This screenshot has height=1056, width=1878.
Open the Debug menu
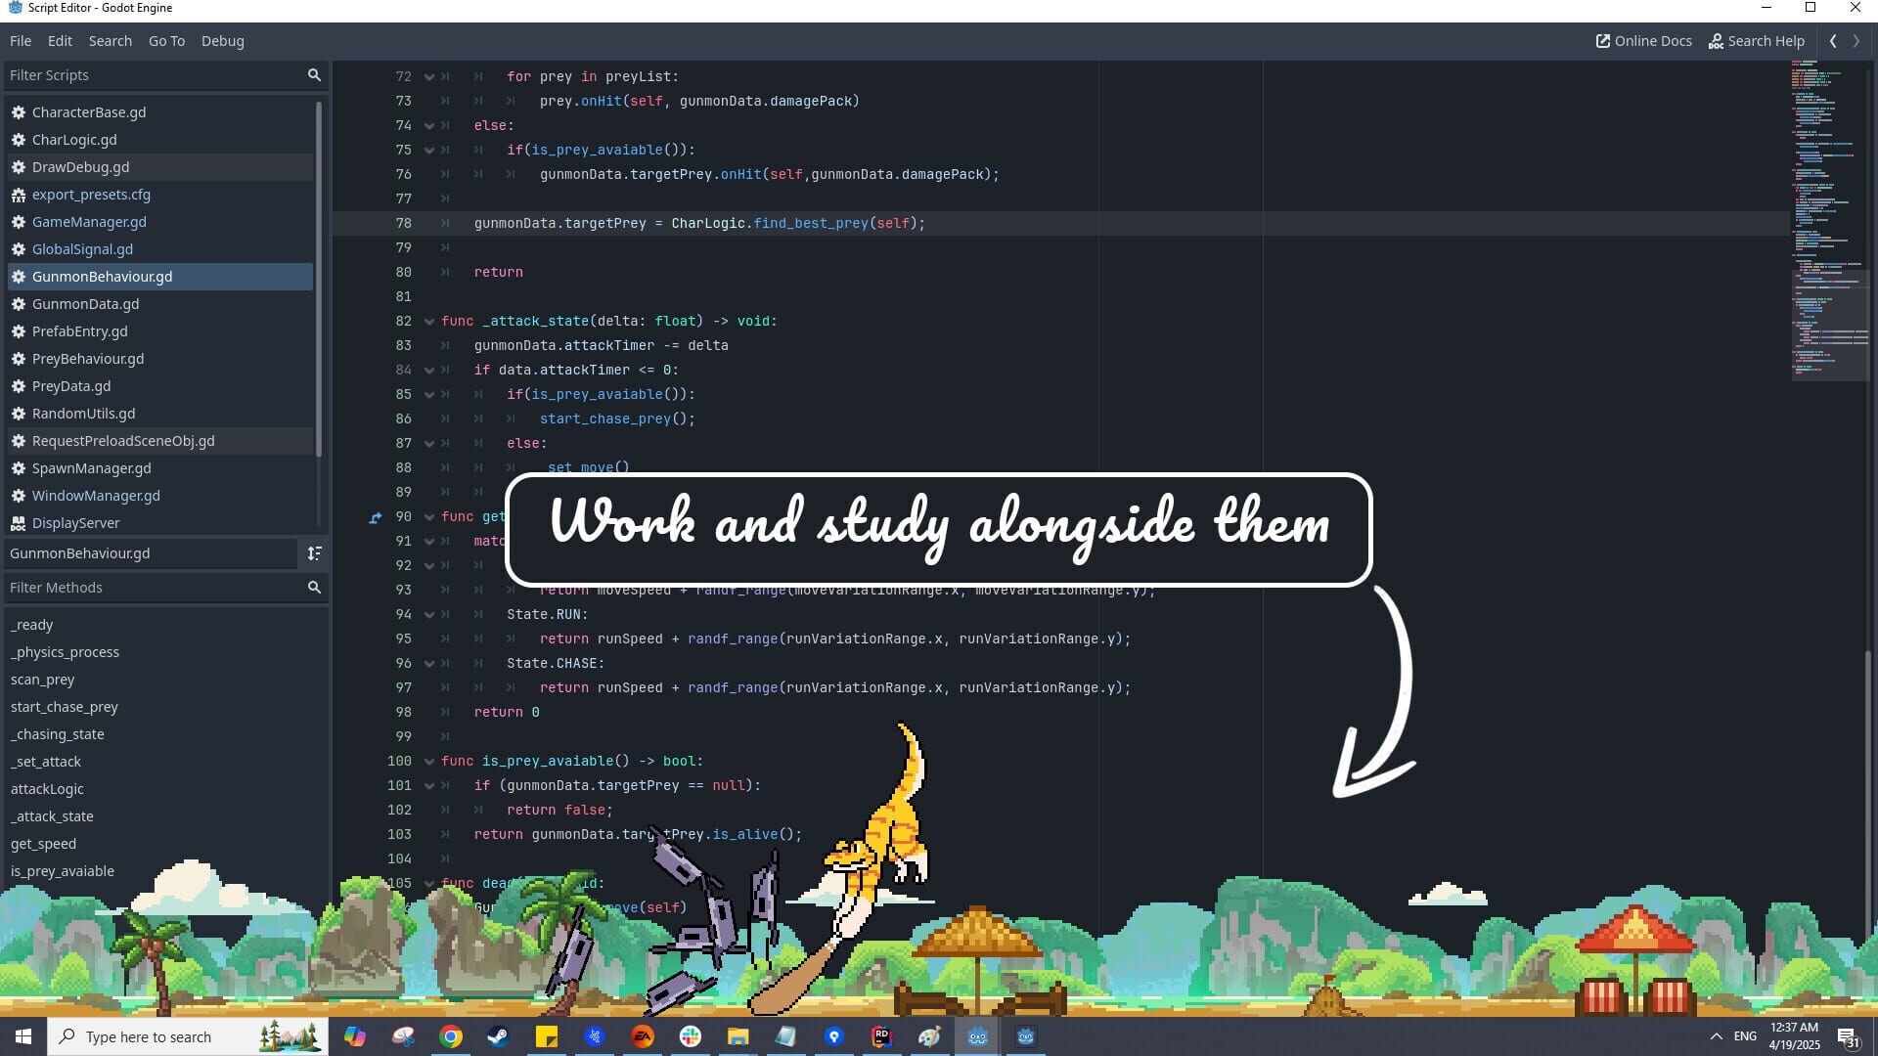click(222, 41)
